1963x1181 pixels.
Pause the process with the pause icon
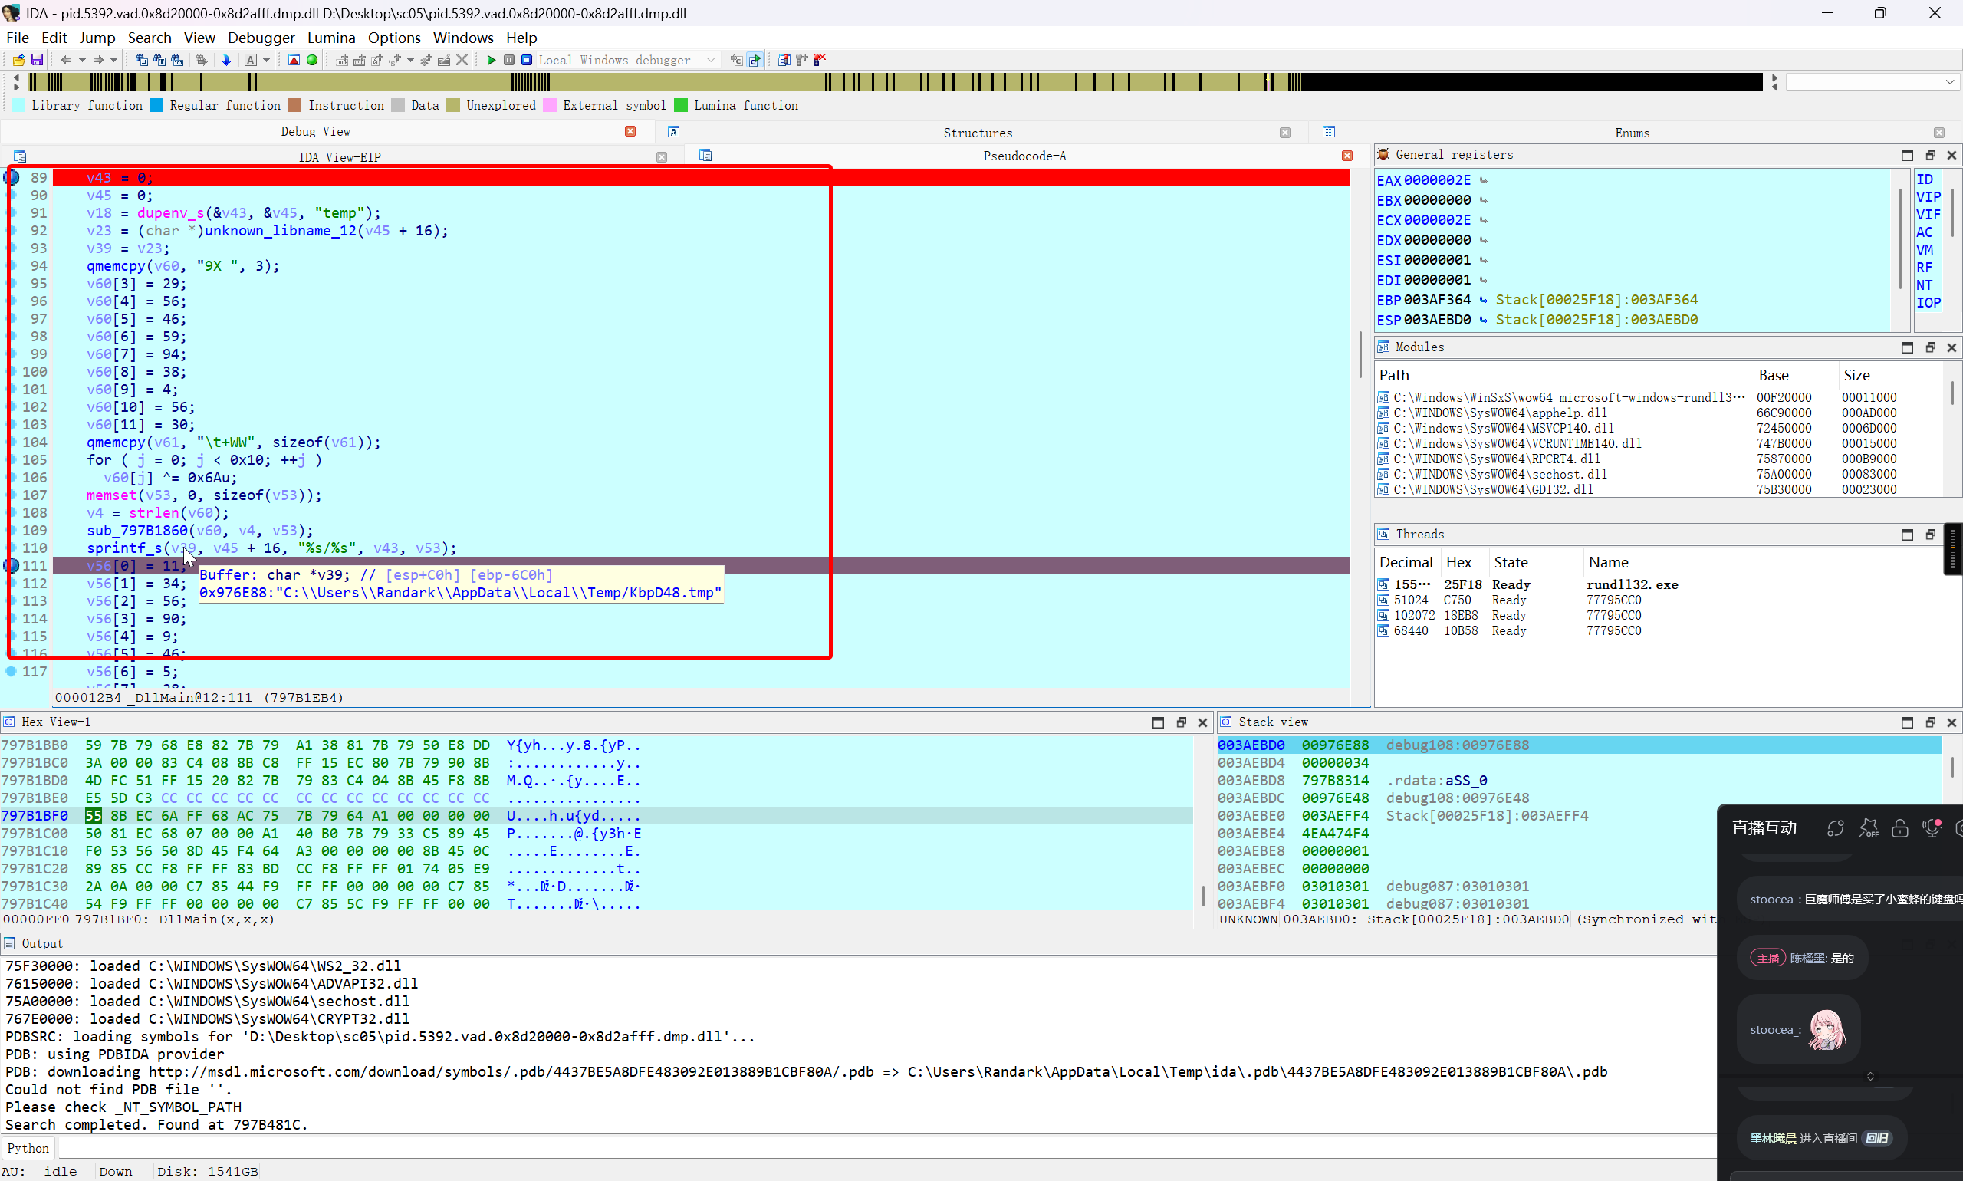tap(509, 60)
